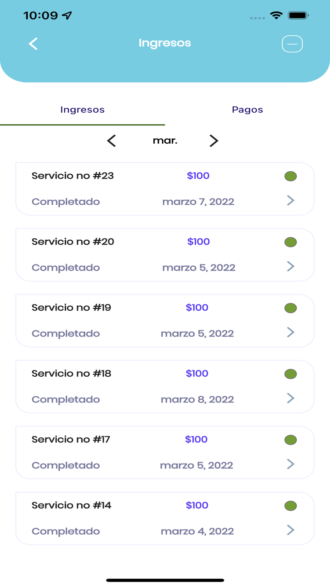Open details chevron for Servicio no #17
Screen dimensions: 330x587
(x=291, y=464)
